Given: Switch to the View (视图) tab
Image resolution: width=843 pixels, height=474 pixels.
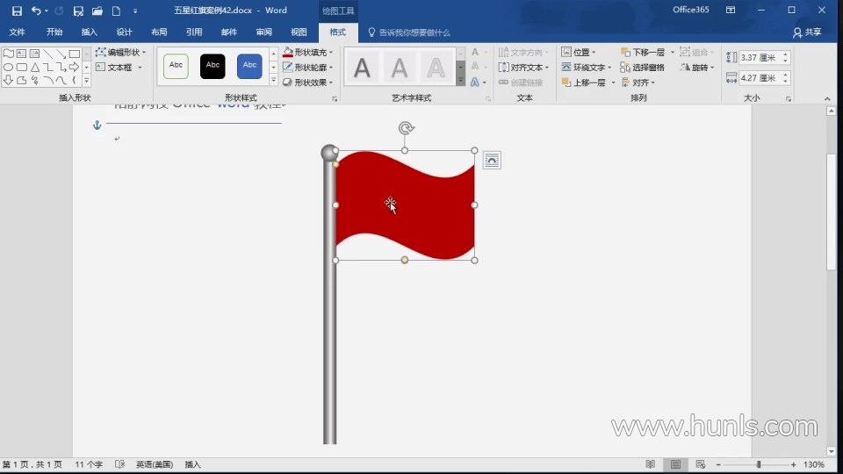Looking at the screenshot, I should tap(299, 32).
